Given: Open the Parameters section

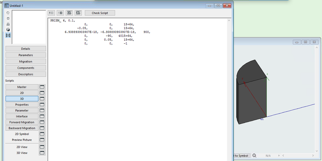Looking at the screenshot, I should point(26,55).
